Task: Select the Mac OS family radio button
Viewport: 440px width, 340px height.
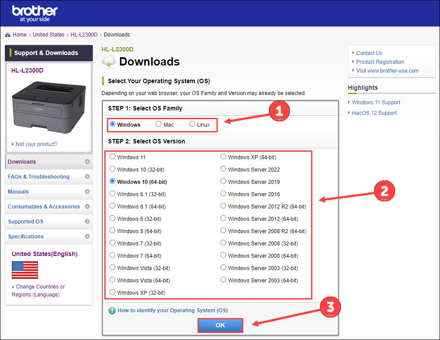Action: point(159,124)
